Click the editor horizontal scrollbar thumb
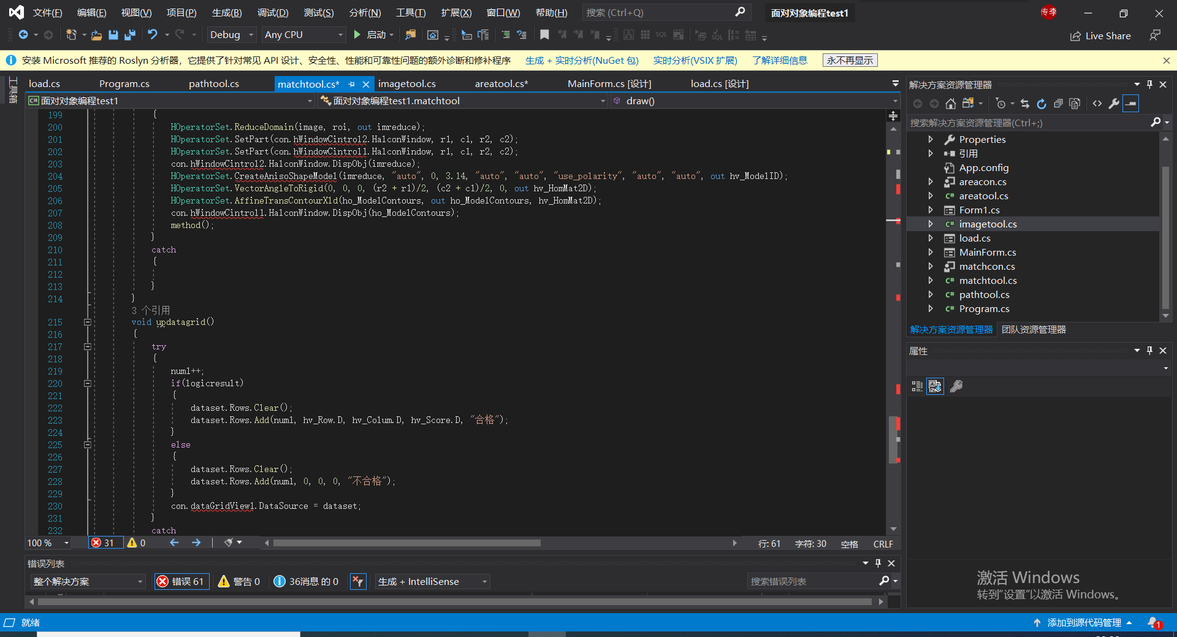 coord(407,543)
